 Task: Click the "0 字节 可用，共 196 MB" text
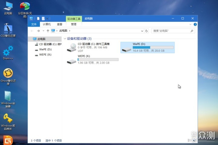click(92, 47)
